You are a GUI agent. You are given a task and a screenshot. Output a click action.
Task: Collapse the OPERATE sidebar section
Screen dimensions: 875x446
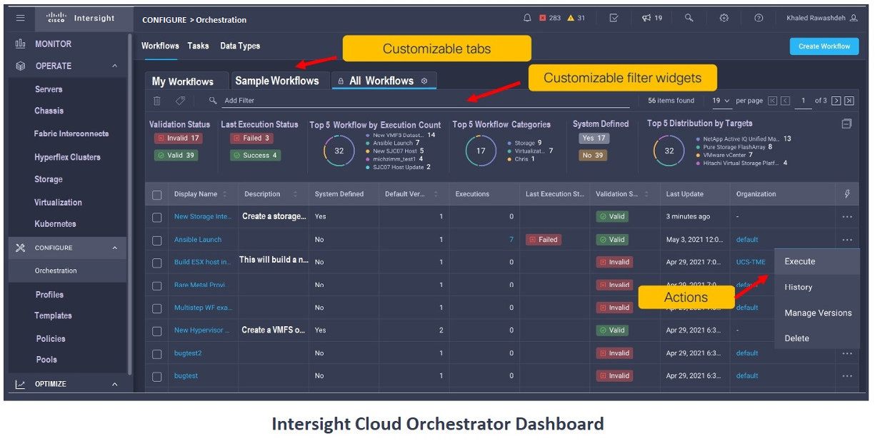point(114,66)
